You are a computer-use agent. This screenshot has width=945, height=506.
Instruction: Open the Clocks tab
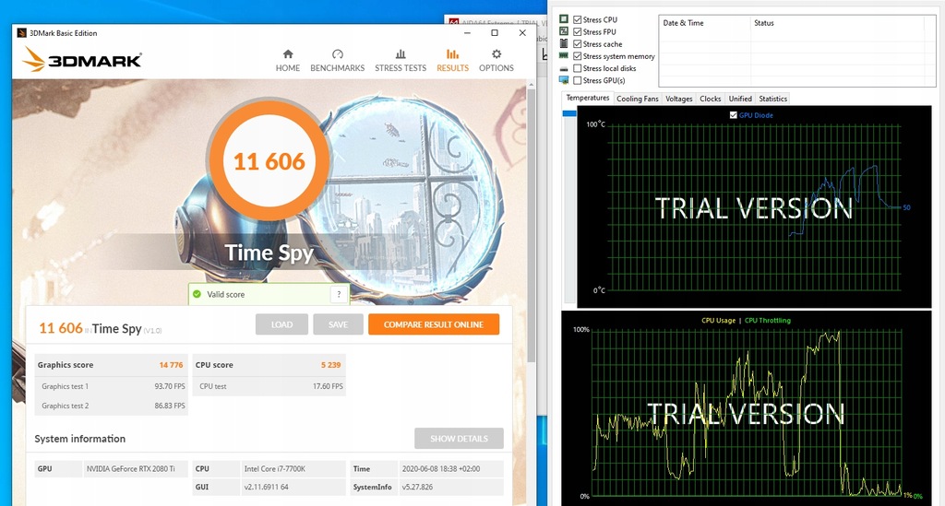(x=710, y=99)
